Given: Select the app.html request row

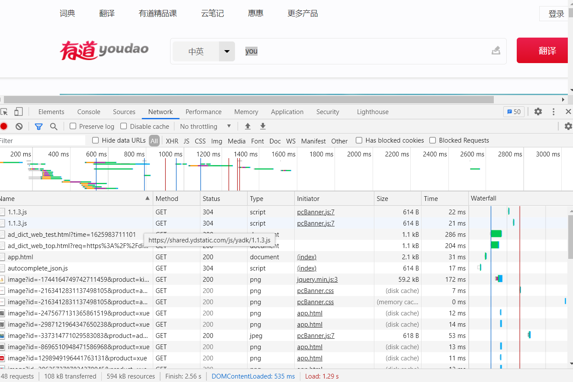Looking at the screenshot, I should (283, 257).
